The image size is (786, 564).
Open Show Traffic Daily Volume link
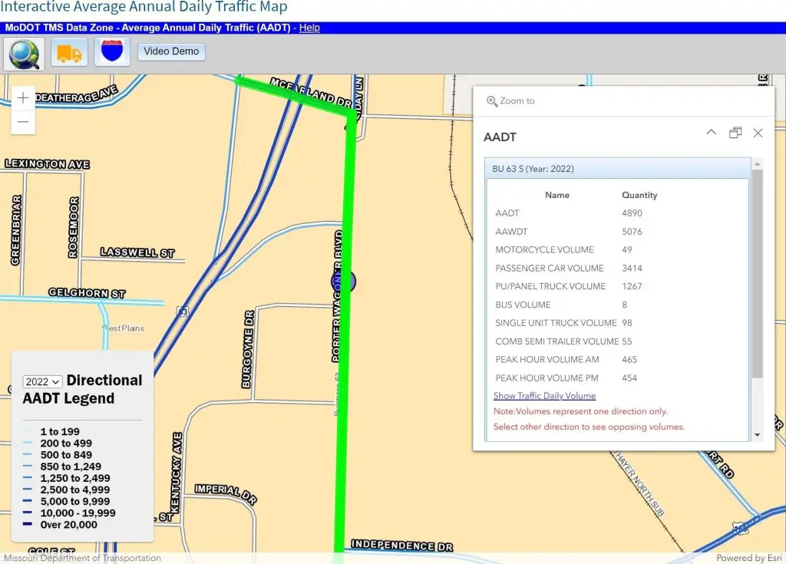click(x=544, y=395)
